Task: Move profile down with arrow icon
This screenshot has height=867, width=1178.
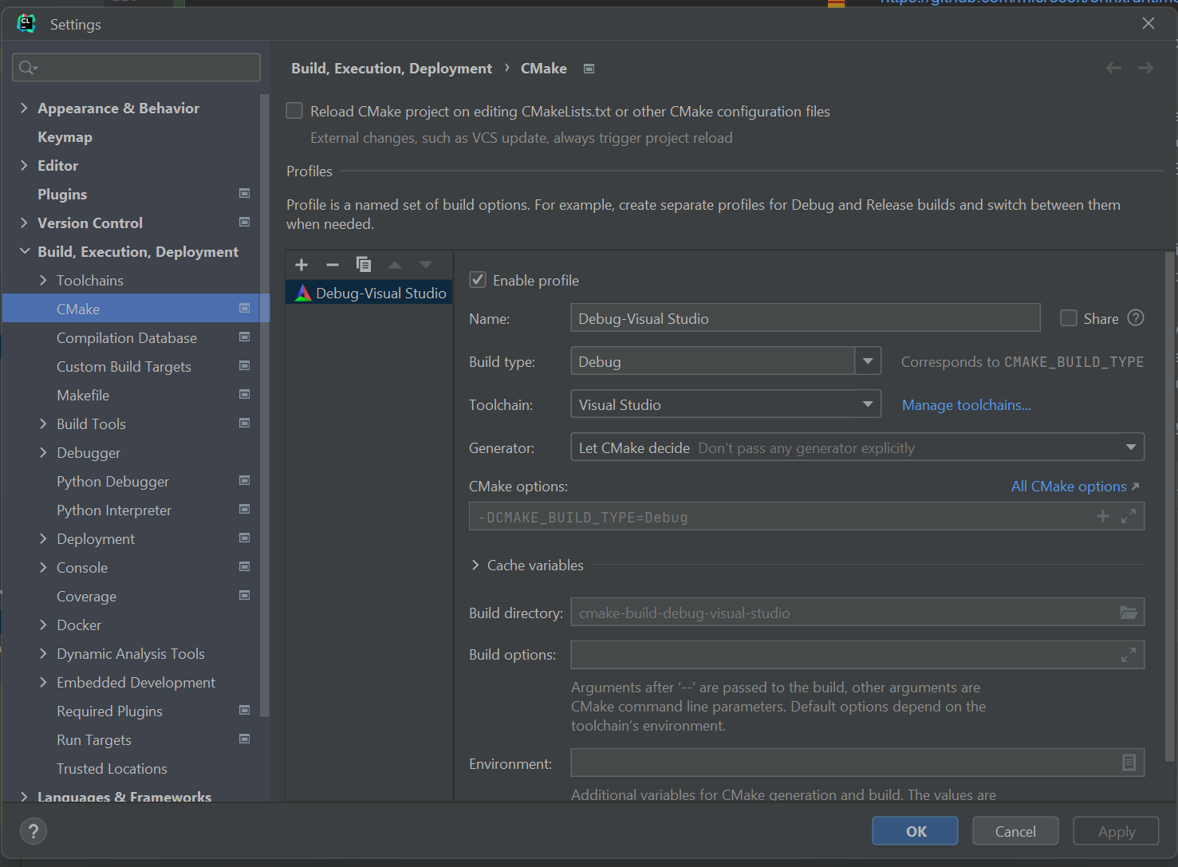Action: coord(426,265)
